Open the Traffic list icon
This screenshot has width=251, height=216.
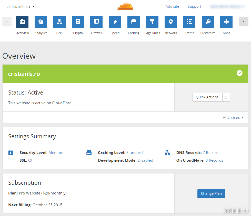tap(189, 22)
